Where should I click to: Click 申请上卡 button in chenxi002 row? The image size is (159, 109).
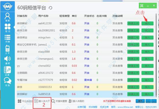point(133,66)
